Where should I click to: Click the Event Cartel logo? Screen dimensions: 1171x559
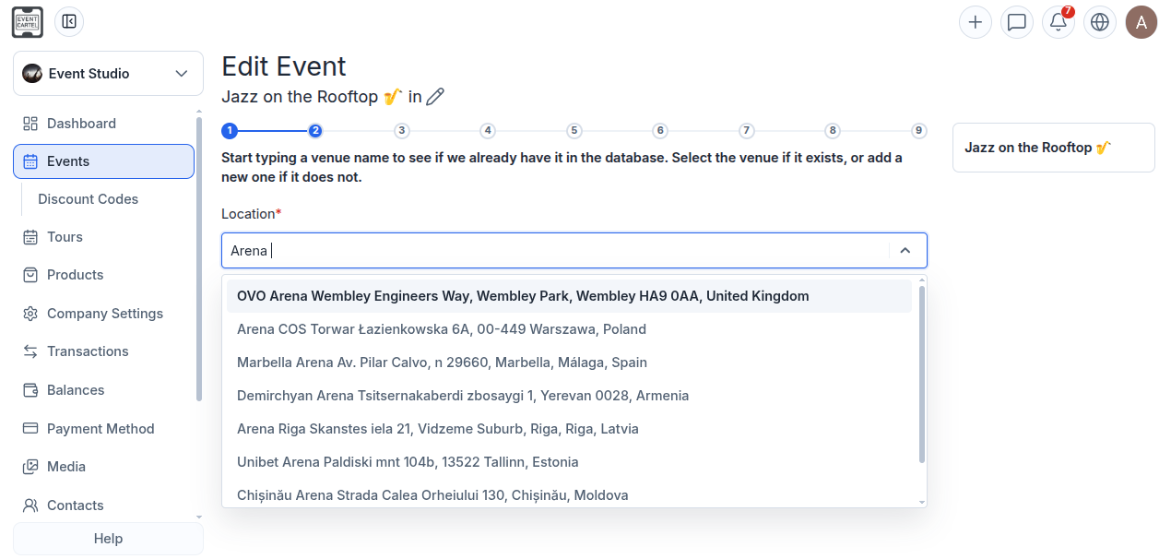point(28,22)
